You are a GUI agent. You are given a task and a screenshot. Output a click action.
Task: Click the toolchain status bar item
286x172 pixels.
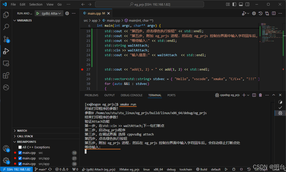click(x=186, y=169)
